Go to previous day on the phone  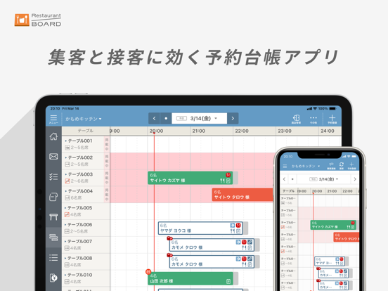point(284,179)
